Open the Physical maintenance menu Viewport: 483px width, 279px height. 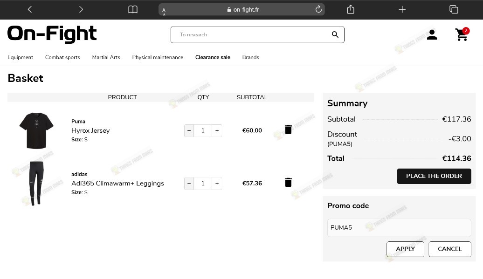click(x=158, y=57)
